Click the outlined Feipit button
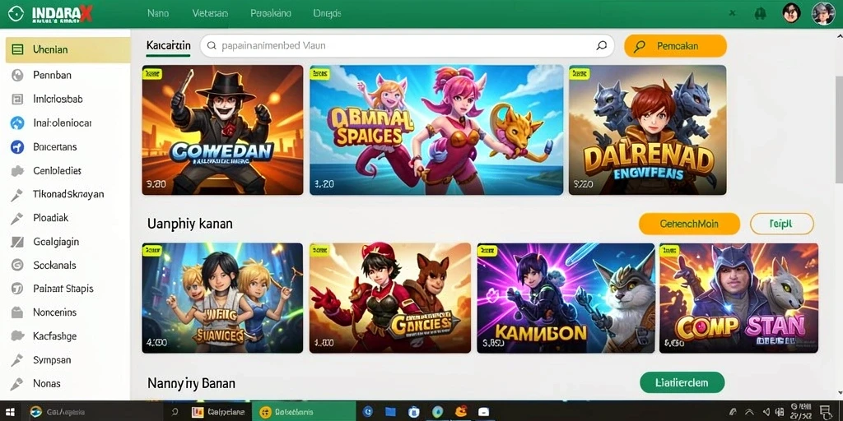The width and height of the screenshot is (843, 421). click(781, 224)
